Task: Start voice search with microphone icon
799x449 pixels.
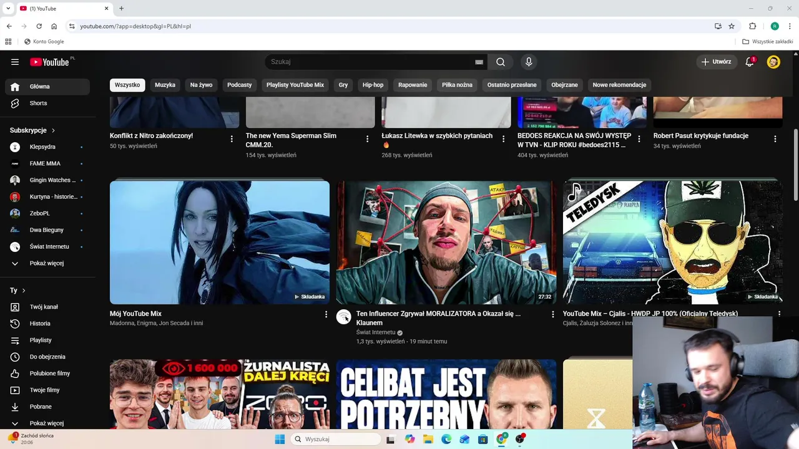Action: [x=529, y=62]
